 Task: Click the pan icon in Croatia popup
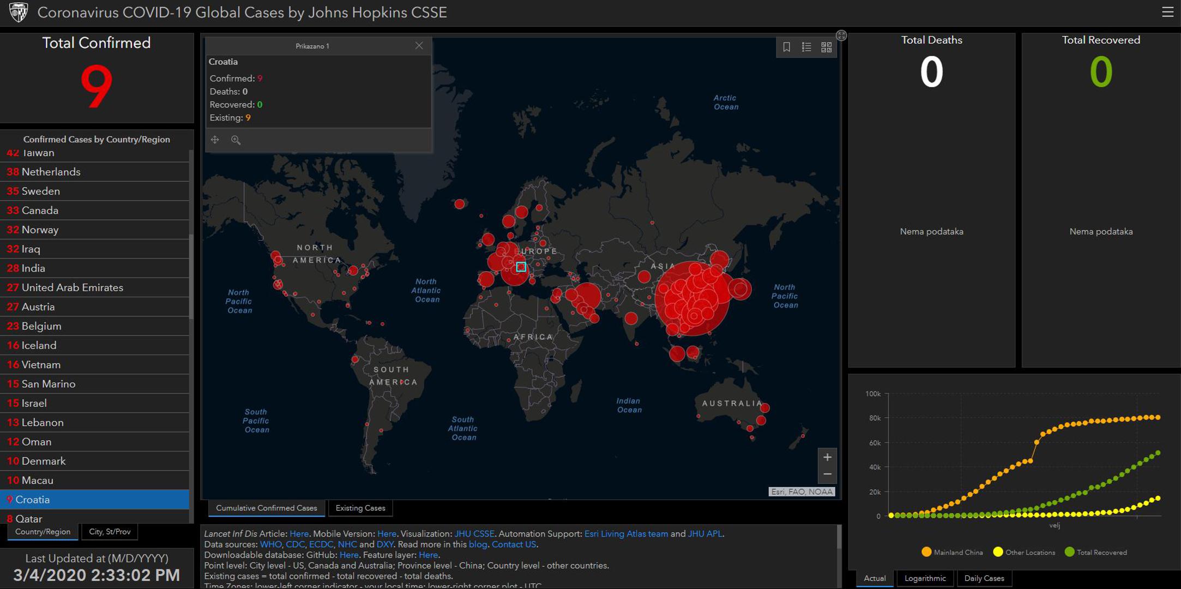coord(215,140)
